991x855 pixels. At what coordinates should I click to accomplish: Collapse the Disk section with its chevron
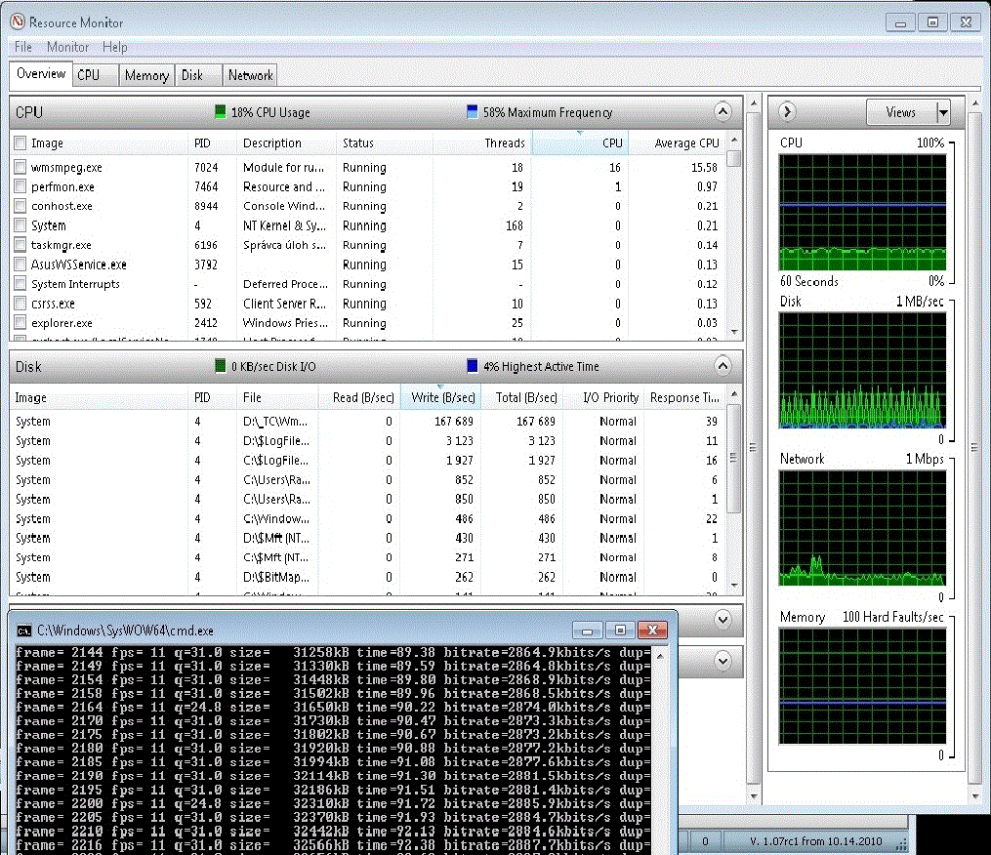tap(723, 366)
